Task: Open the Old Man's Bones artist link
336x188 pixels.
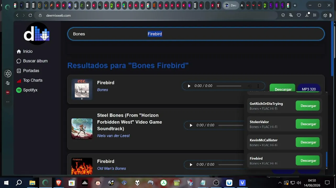Action: pos(112,168)
